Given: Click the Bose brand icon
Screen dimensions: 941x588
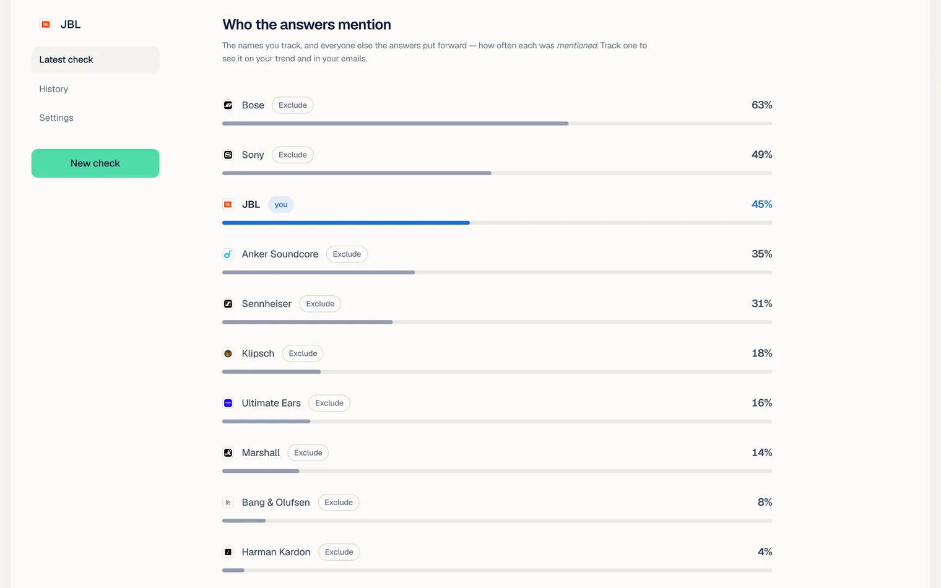Looking at the screenshot, I should pyautogui.click(x=228, y=105).
